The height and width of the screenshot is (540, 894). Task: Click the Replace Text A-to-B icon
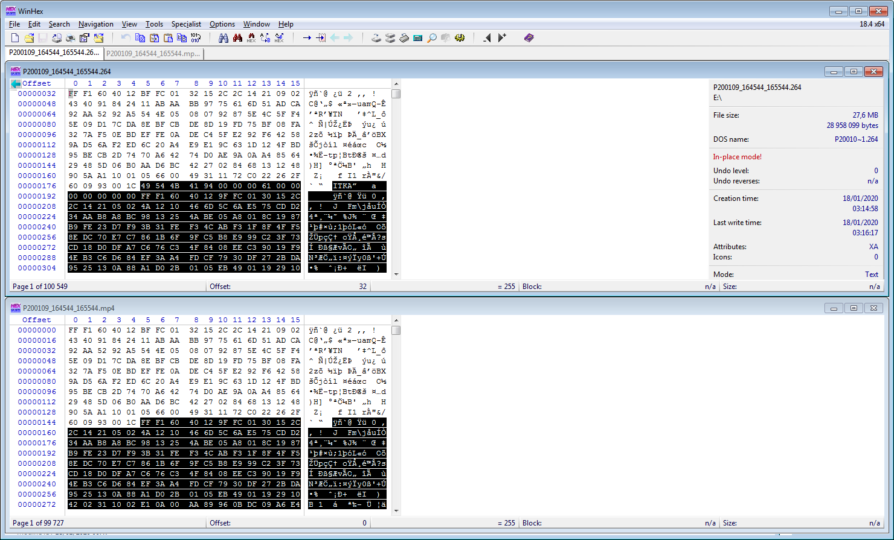(x=265, y=38)
